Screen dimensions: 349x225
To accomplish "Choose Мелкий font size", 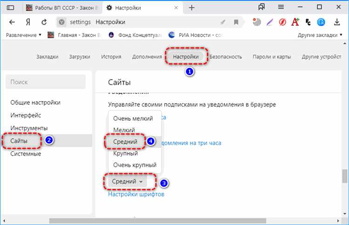I will pyautogui.click(x=134, y=130).
